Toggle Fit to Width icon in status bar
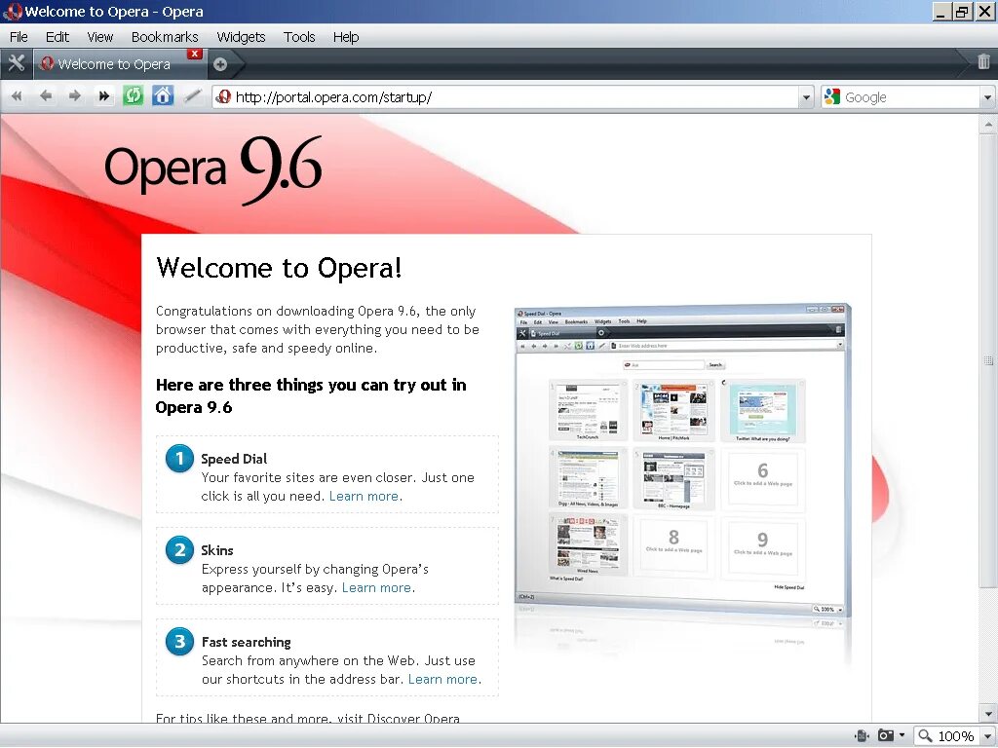This screenshot has height=748, width=998. (x=863, y=736)
